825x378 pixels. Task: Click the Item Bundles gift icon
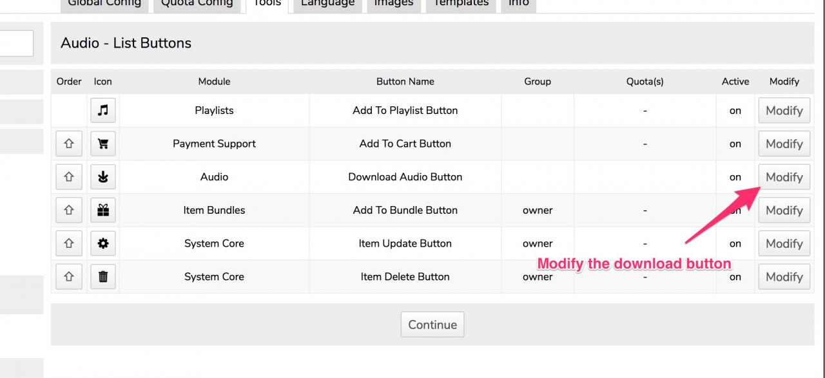click(102, 211)
